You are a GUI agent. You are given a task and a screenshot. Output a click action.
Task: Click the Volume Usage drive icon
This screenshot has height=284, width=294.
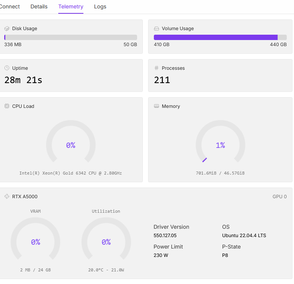coord(157,29)
